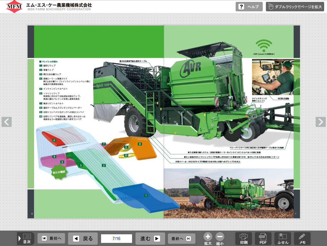Click the field harvesting photo at bottom
Viewport: 327px width, 246px height.
[x=229, y=193]
